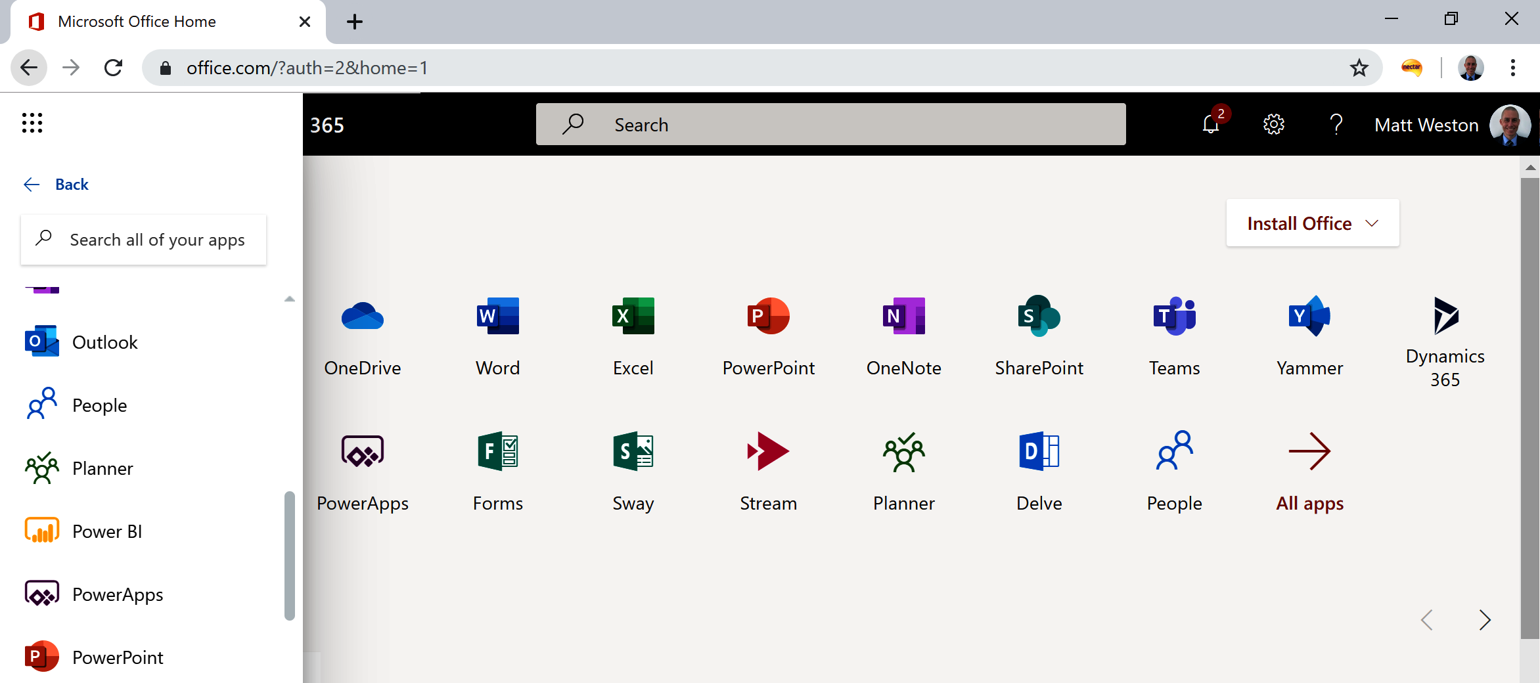View site info via lock icon

(166, 68)
